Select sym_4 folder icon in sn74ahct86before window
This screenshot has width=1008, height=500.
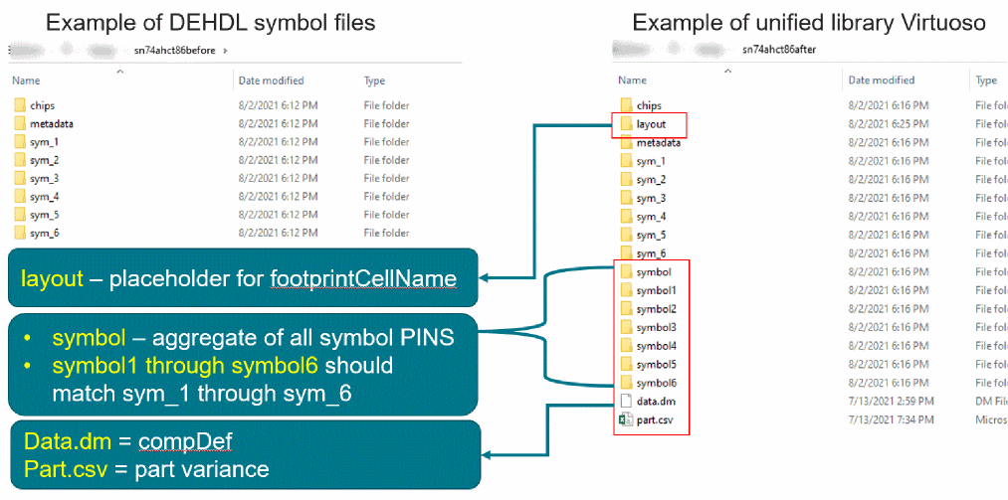(x=19, y=197)
